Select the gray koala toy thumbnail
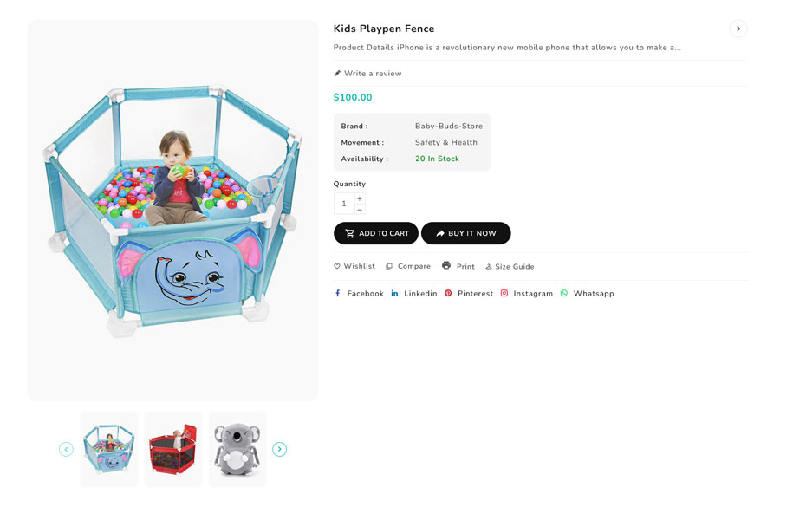 (x=237, y=449)
